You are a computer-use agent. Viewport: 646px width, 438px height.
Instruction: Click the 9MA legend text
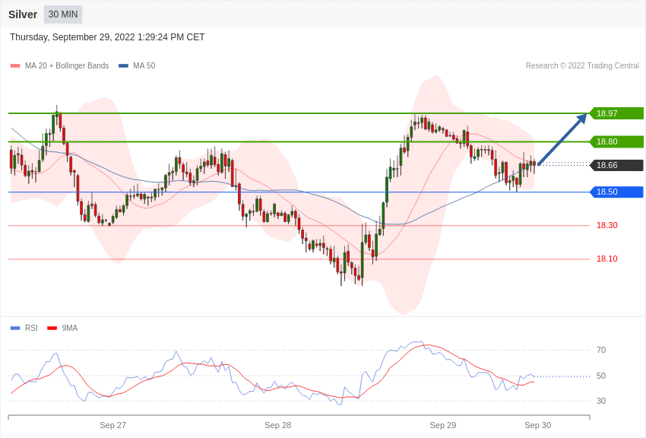[70, 328]
